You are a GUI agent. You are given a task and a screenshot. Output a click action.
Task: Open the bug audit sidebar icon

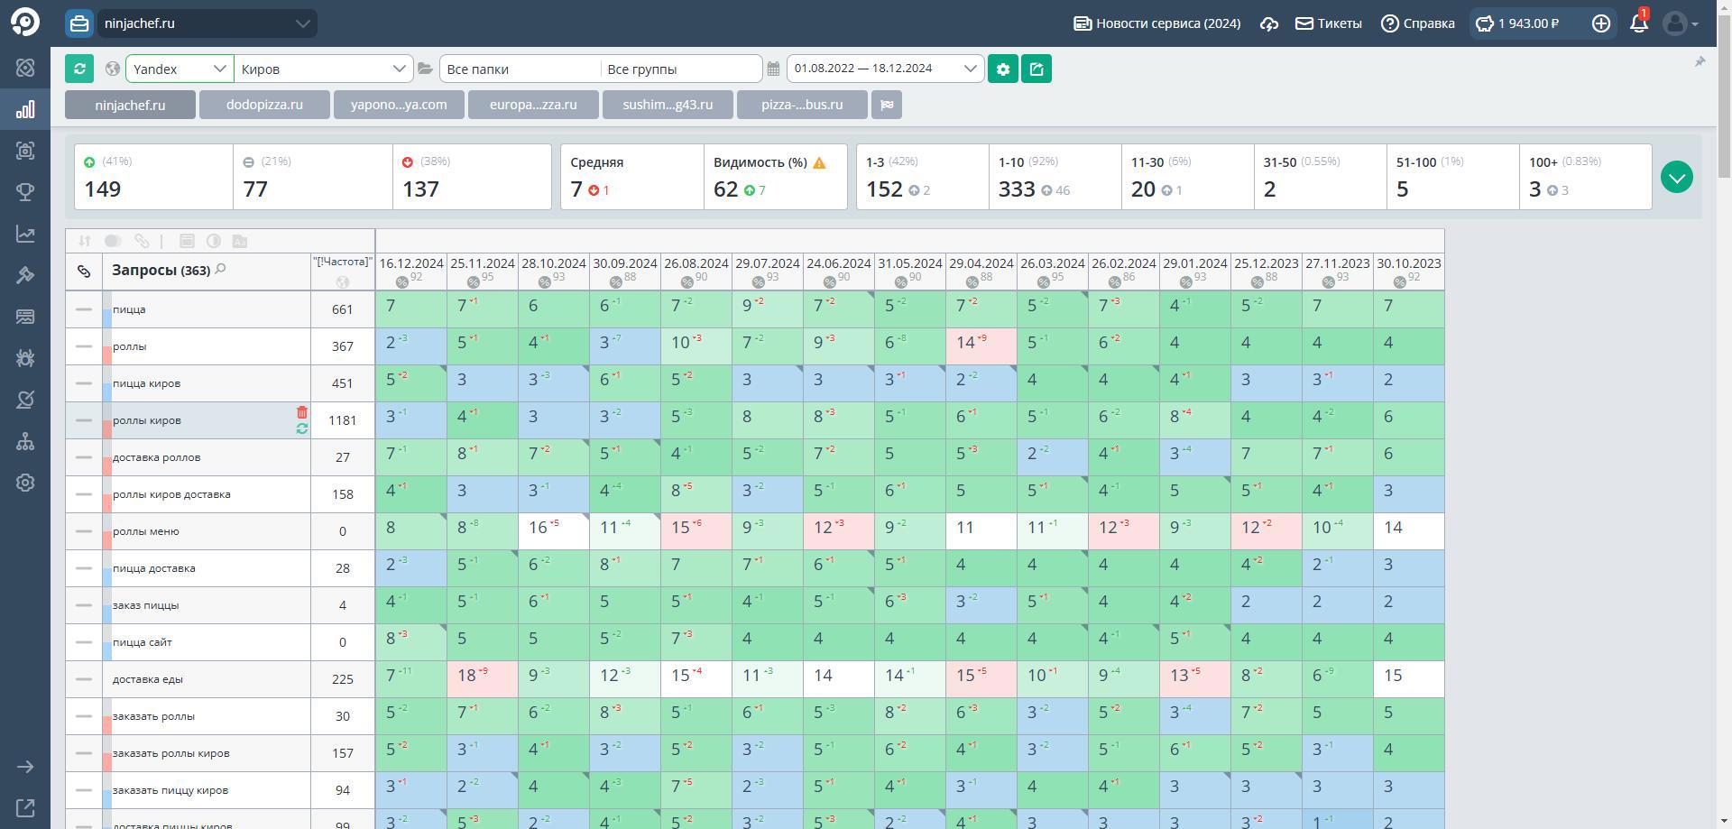(25, 358)
